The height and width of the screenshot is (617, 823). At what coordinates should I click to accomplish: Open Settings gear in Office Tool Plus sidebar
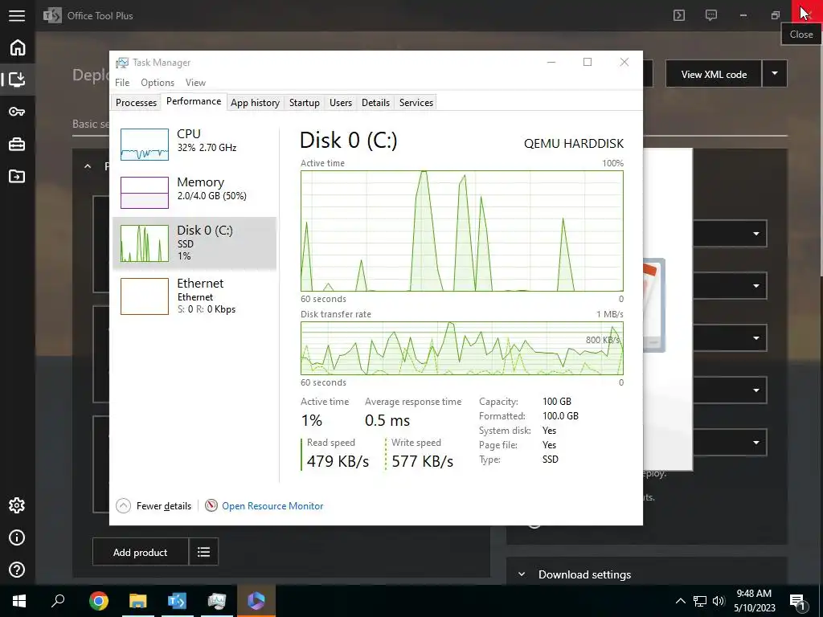(x=17, y=505)
